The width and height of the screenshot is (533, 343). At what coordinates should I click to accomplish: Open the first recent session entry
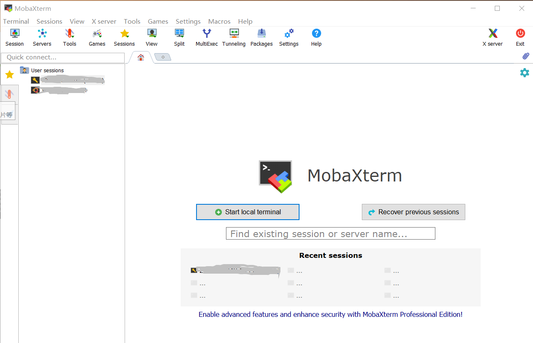tap(236, 270)
